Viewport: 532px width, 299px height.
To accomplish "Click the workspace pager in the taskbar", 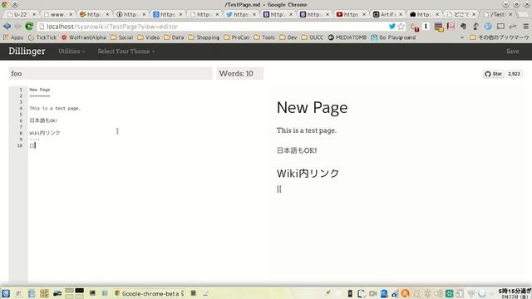I will click(74, 293).
